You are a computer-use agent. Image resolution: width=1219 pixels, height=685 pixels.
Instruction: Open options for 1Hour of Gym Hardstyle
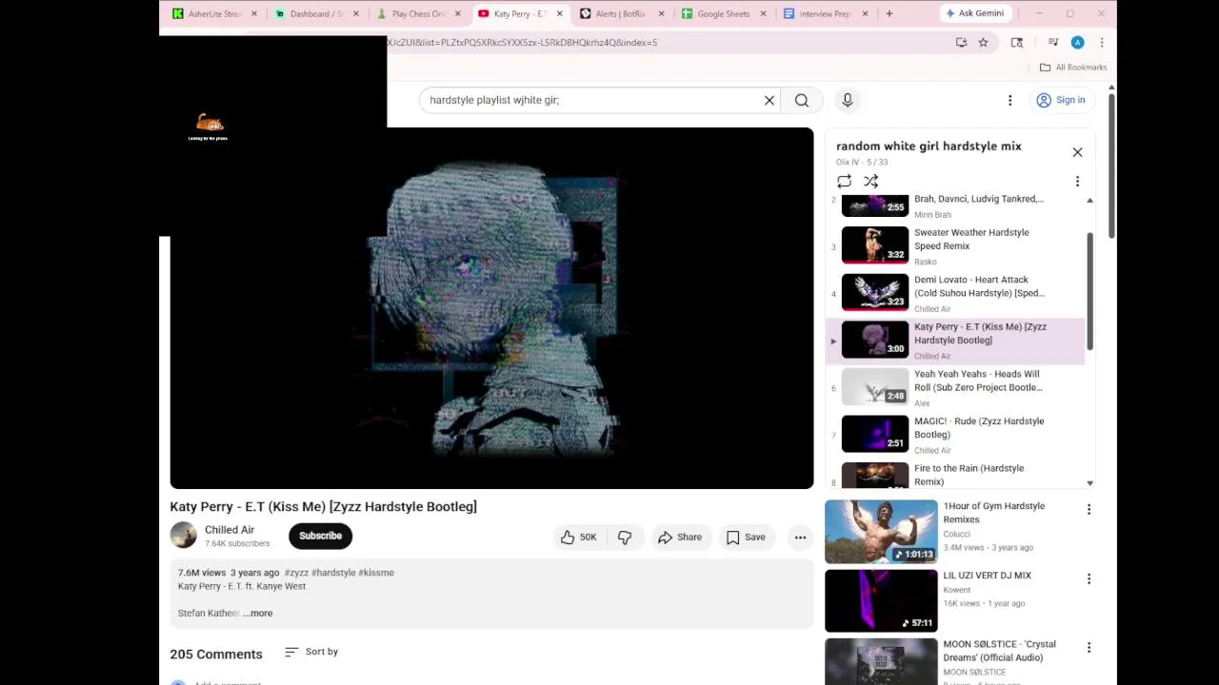[1089, 509]
